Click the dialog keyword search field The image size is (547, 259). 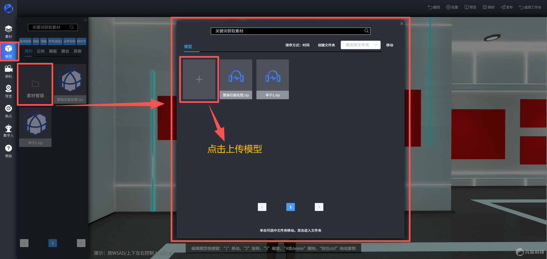pyautogui.click(x=291, y=31)
